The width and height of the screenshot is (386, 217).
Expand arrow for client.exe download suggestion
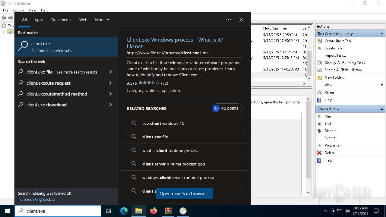click(x=110, y=105)
